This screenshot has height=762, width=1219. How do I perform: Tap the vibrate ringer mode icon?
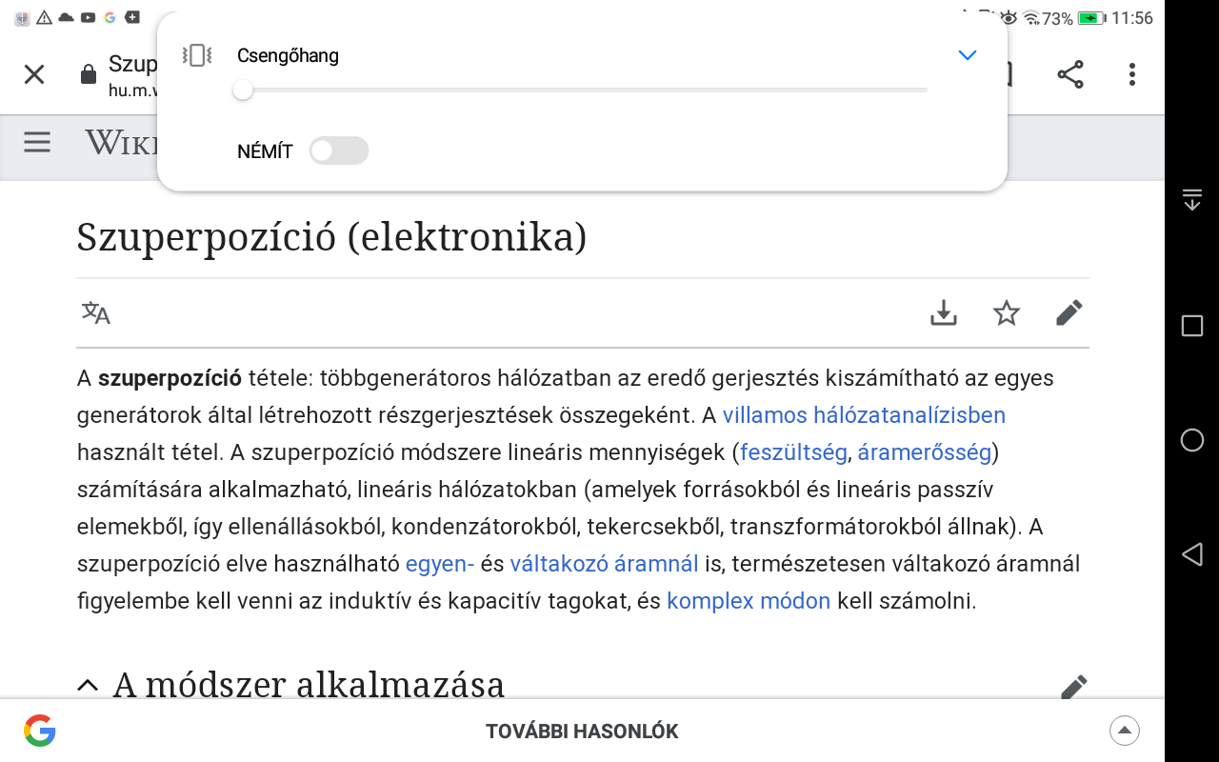(196, 55)
